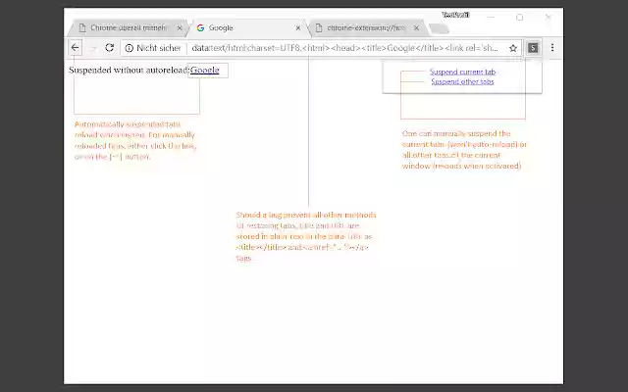Click the Suspended without autoreload text
Screen dimensions: 628x392
pyautogui.click(x=129, y=70)
